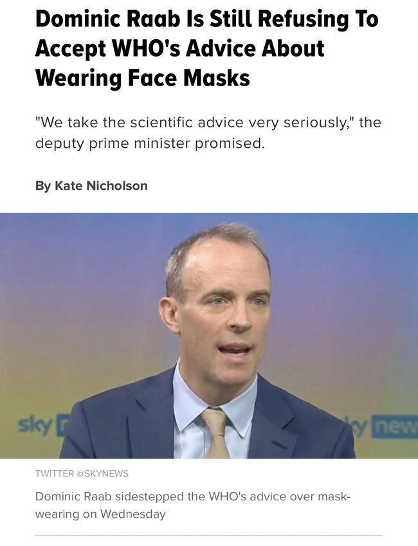Screen dimensions: 418x546
Task: Open the main article image of the interview
Action: pyautogui.click(x=209, y=335)
